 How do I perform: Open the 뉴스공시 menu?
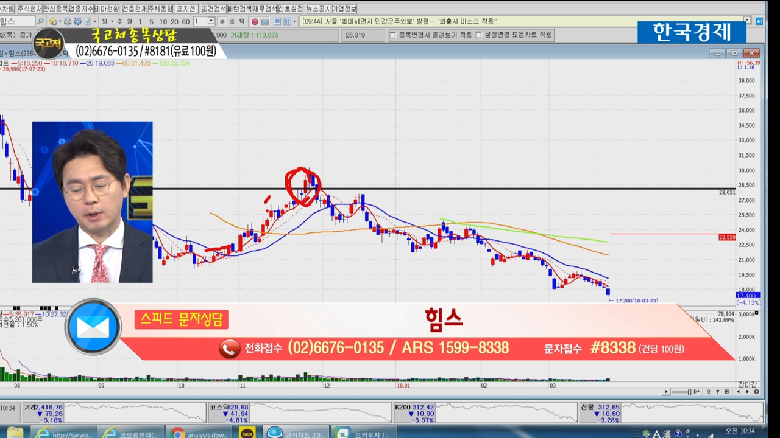tap(317, 9)
